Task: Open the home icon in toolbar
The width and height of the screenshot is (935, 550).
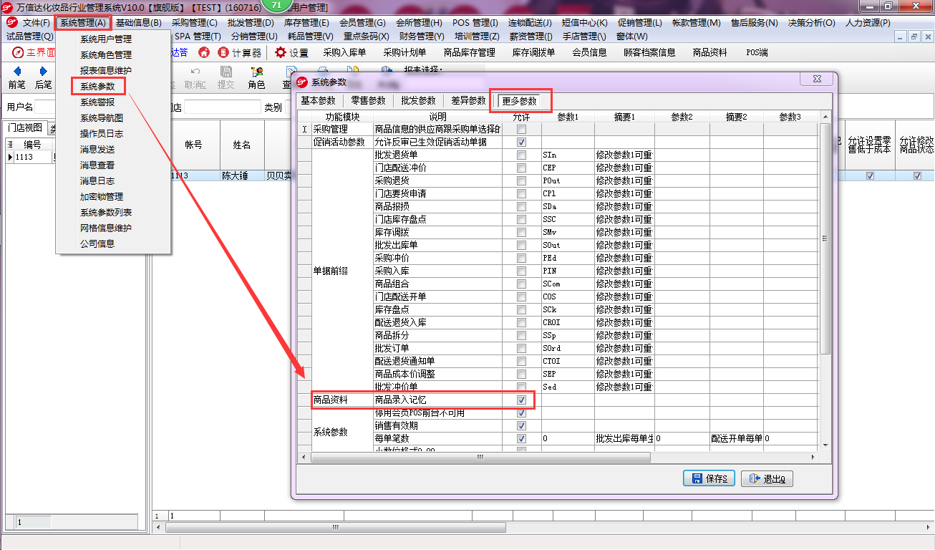Action: click(204, 52)
